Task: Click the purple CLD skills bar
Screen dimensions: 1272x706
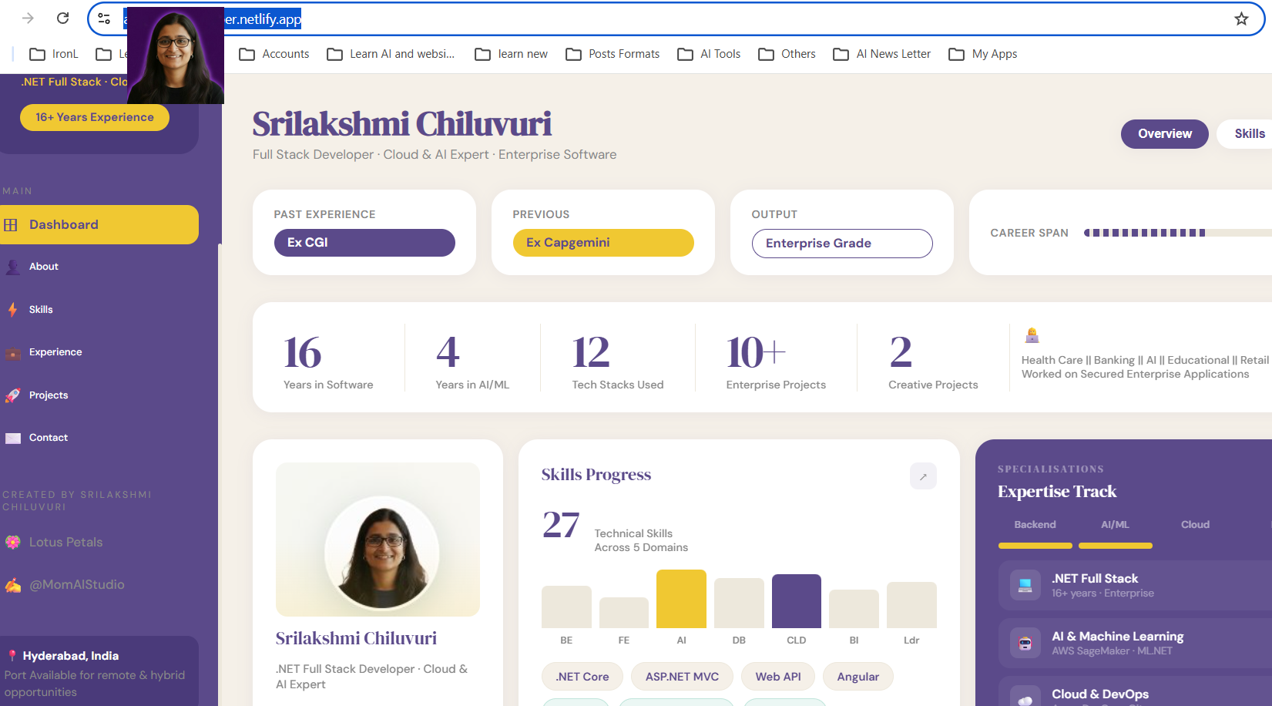Action: [797, 601]
